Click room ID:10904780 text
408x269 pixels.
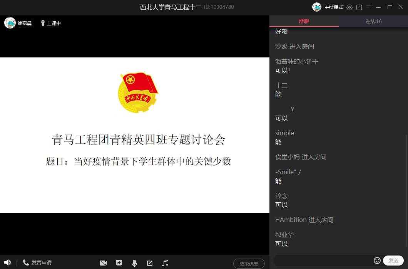pyautogui.click(x=219, y=7)
